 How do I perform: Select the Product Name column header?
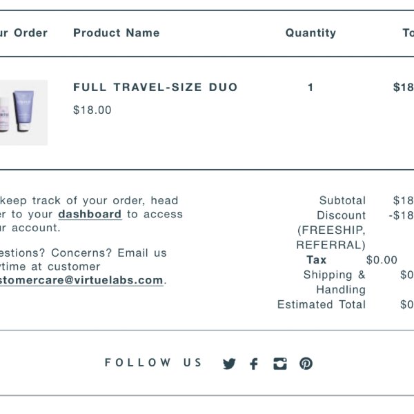click(x=117, y=32)
